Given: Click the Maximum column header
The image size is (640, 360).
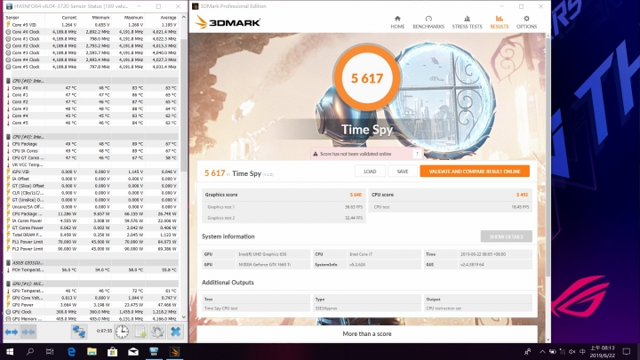Looking at the screenshot, I should [128, 18].
